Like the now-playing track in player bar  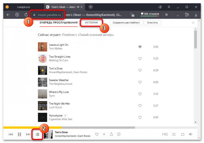click(x=97, y=134)
